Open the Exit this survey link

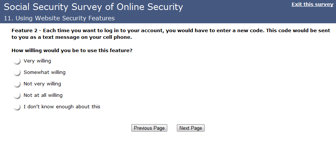coord(312,4)
